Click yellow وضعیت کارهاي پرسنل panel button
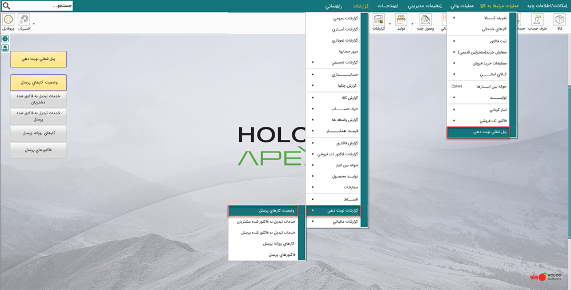The width and height of the screenshot is (571, 290). [x=38, y=83]
